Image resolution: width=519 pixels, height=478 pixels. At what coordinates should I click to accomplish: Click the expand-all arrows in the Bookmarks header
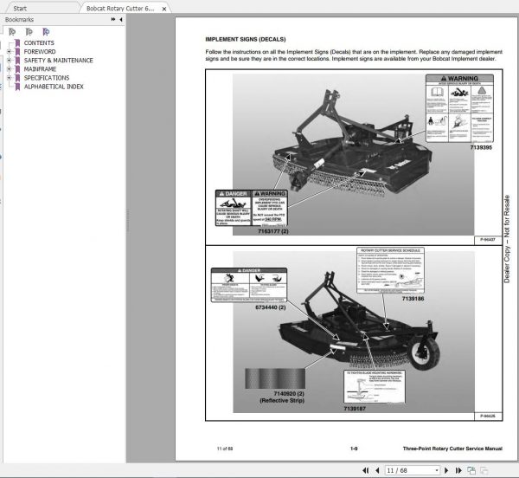[x=113, y=20]
